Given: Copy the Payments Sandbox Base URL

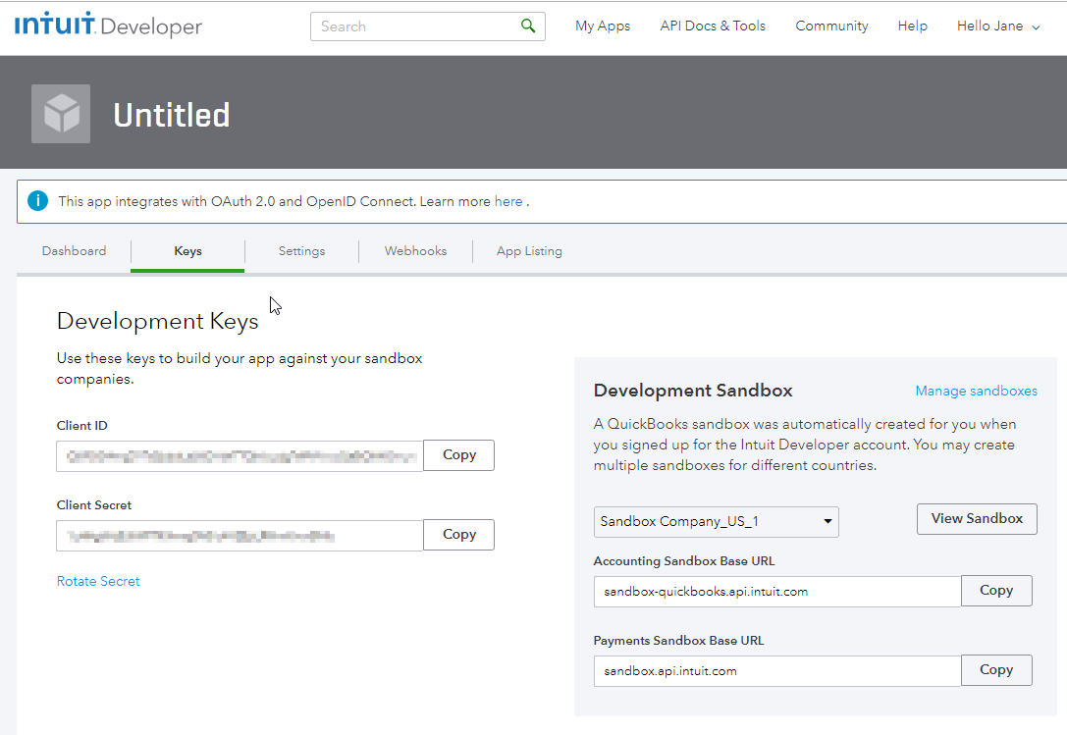Looking at the screenshot, I should (x=995, y=670).
